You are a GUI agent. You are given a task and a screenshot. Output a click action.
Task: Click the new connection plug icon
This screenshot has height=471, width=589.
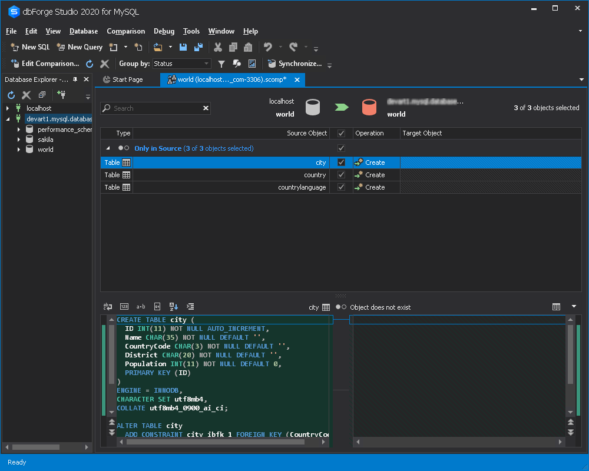point(61,95)
